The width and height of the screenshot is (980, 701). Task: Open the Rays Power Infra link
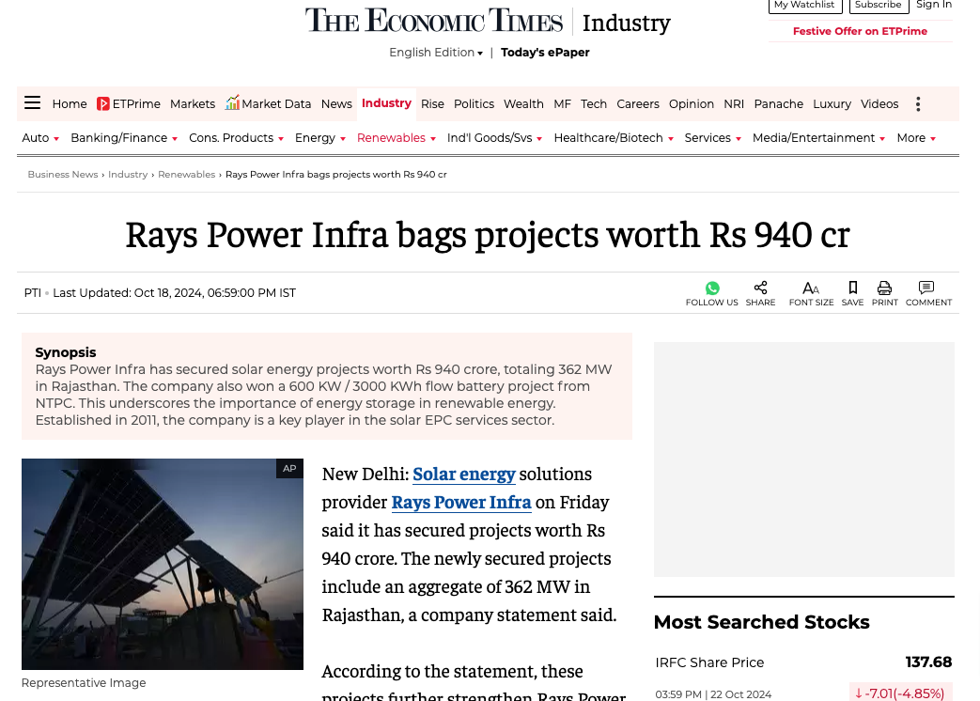[461, 502]
